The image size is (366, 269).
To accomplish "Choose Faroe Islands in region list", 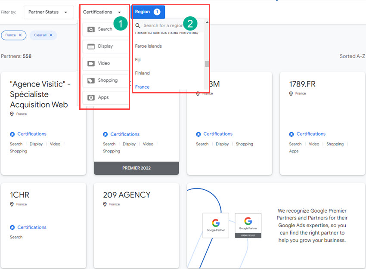I will tap(149, 46).
